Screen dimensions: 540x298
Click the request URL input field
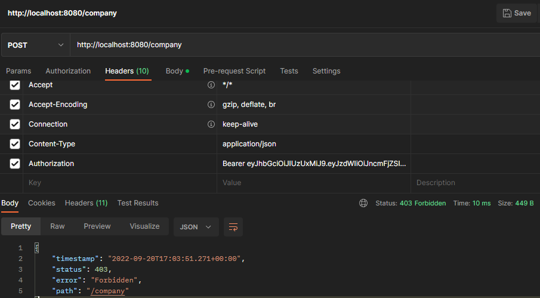click(305, 45)
